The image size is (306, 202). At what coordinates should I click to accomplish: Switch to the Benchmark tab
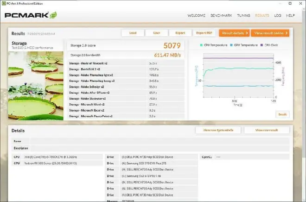(221, 15)
